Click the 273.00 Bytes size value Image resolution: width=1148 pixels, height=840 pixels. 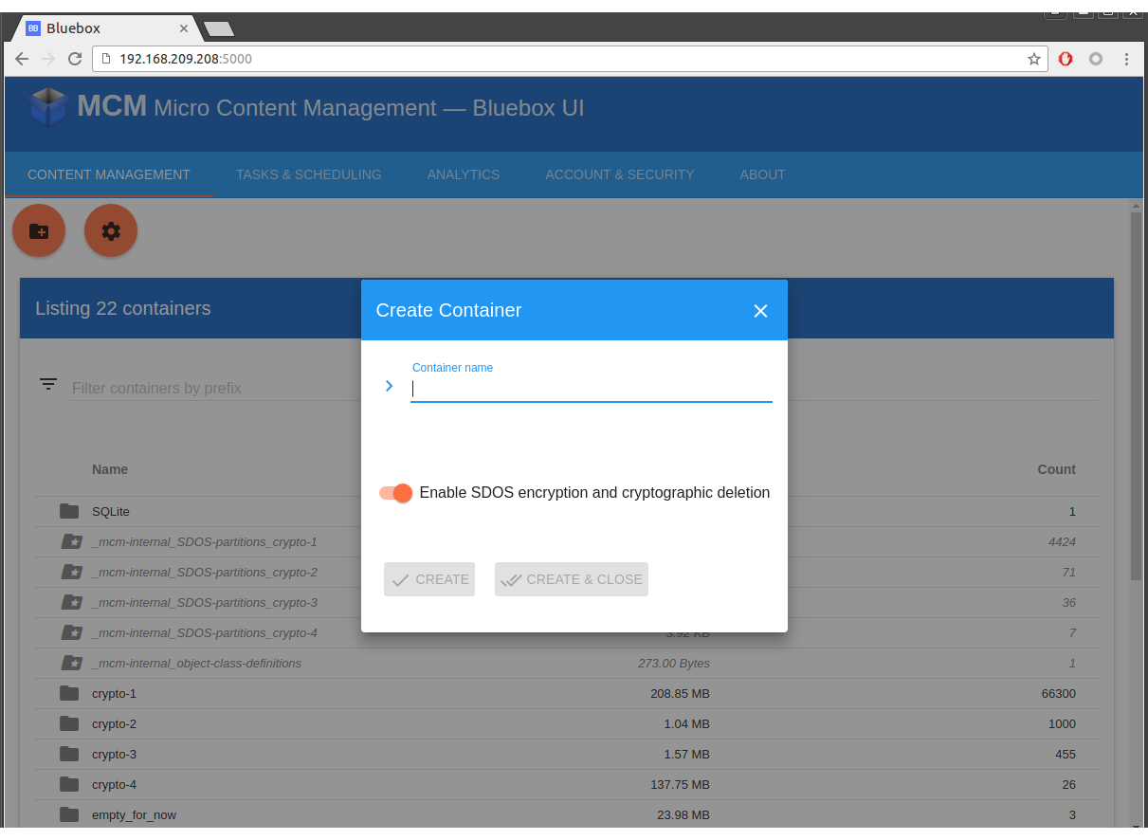pyautogui.click(x=674, y=663)
